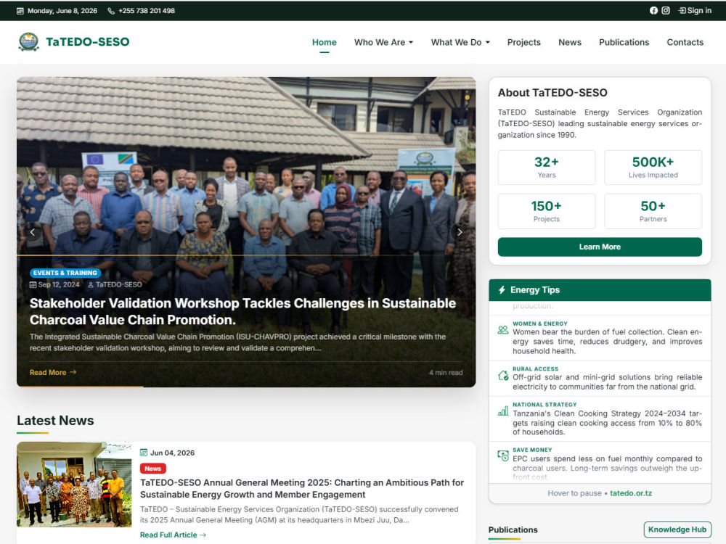This screenshot has height=544, width=726.
Task: Click the red News tag
Action: pos(152,469)
